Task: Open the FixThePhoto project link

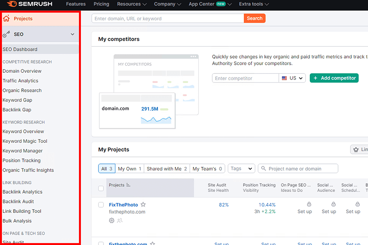Action: pos(123,205)
